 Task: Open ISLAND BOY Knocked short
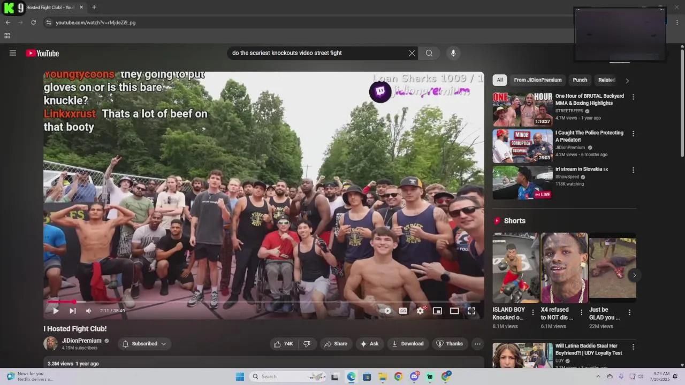516,268
